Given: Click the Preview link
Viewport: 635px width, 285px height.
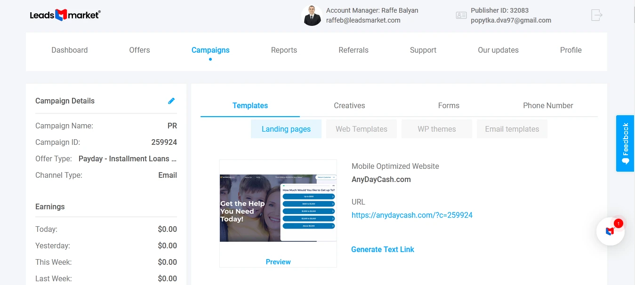Looking at the screenshot, I should click(x=278, y=262).
